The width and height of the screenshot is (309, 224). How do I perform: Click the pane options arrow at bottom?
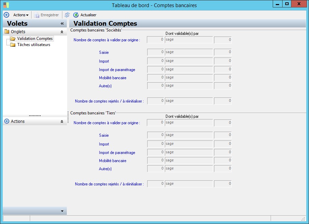click(62, 211)
